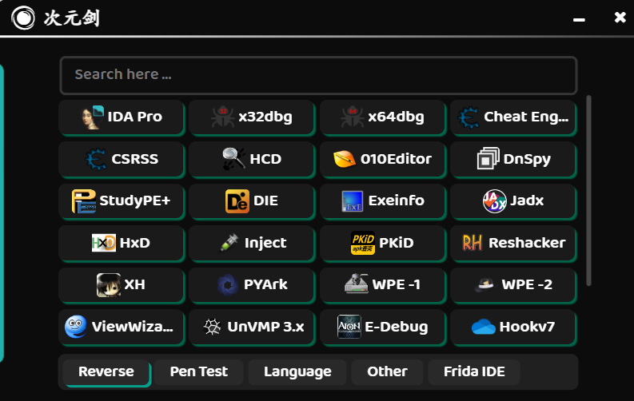Open Hookv7 via blue cloud icon
The height and width of the screenshot is (401, 634).
pyautogui.click(x=484, y=327)
